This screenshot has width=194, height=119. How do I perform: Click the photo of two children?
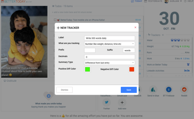click(x=24, y=42)
